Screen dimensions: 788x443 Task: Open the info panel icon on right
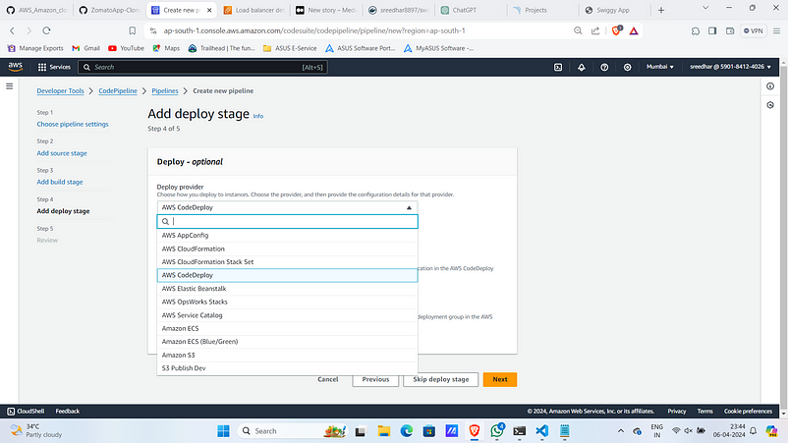tap(770, 86)
